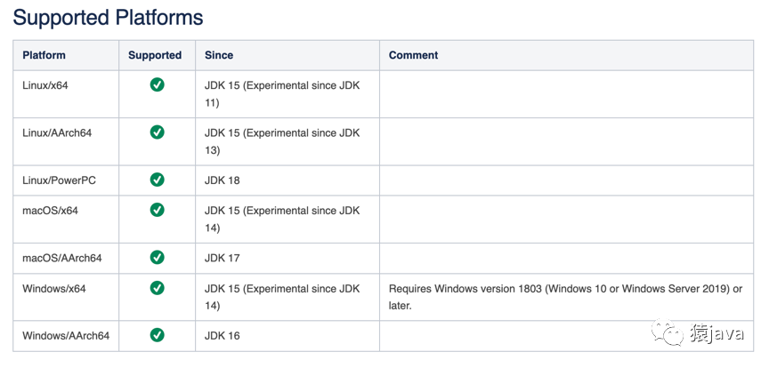The width and height of the screenshot is (769, 368).
Task: Click the green checkmark for Linux/x64
Action: 157,85
